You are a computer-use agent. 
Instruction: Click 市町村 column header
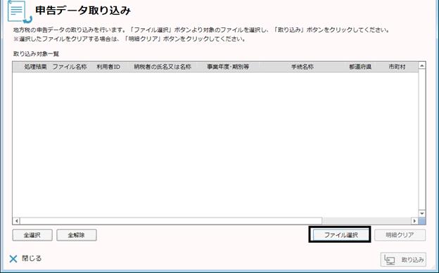tap(397, 67)
